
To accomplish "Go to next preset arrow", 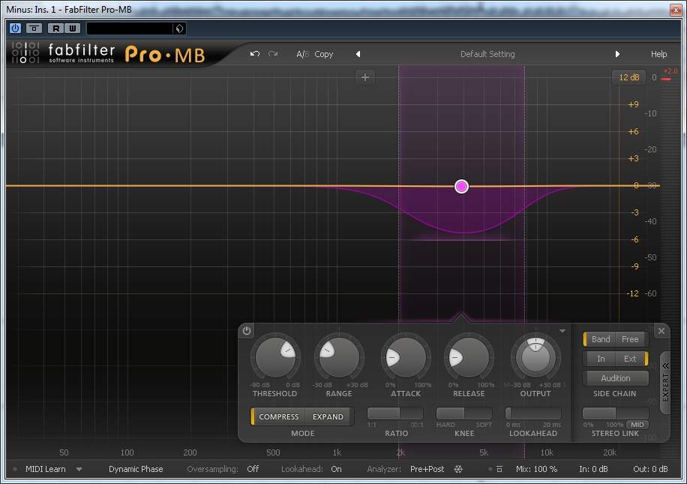I will pyautogui.click(x=617, y=54).
